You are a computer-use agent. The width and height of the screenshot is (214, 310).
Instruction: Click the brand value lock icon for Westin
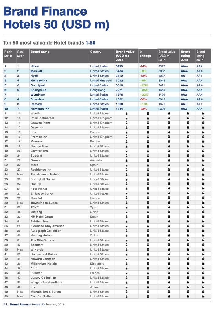pyautogui.click(x=127, y=114)
